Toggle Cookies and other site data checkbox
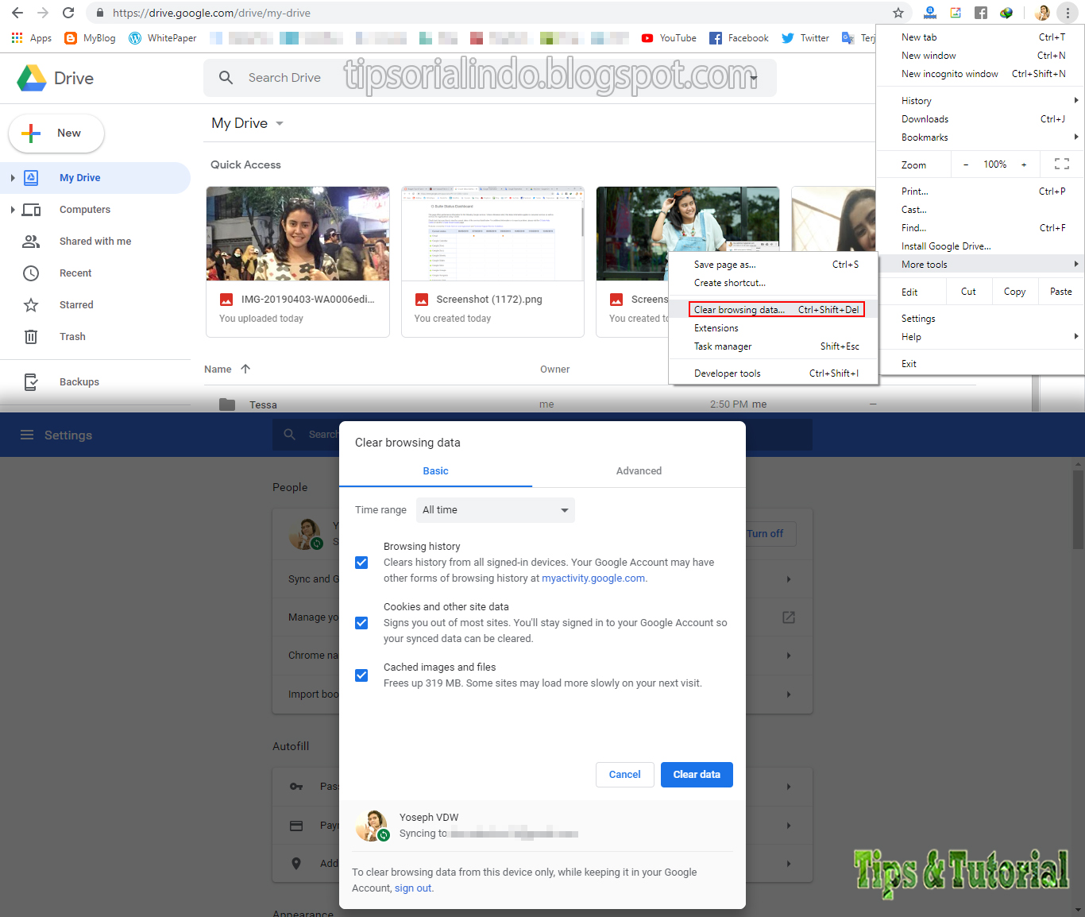This screenshot has width=1085, height=917. coord(361,623)
